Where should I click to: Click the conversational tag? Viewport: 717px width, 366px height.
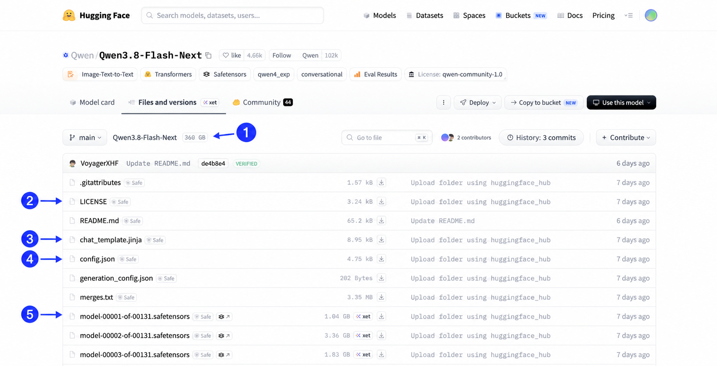[322, 74]
